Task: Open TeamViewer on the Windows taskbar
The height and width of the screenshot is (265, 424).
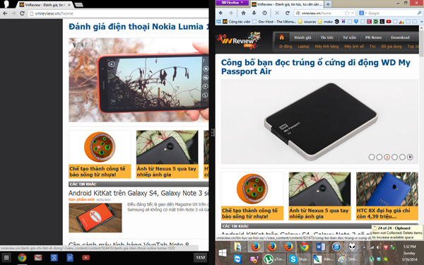Action: (237, 259)
